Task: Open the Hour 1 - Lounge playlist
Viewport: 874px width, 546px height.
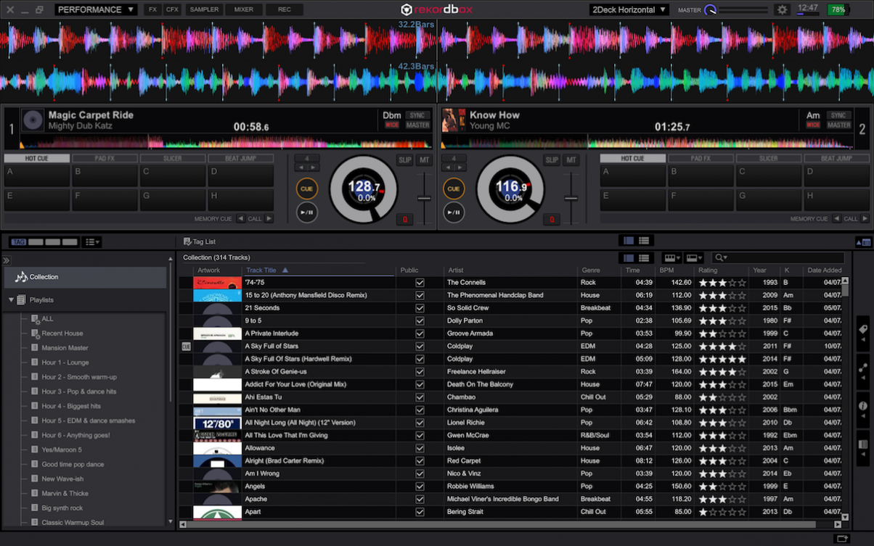Action: pos(65,363)
